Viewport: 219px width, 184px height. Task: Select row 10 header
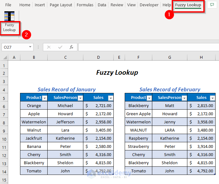[4, 139]
